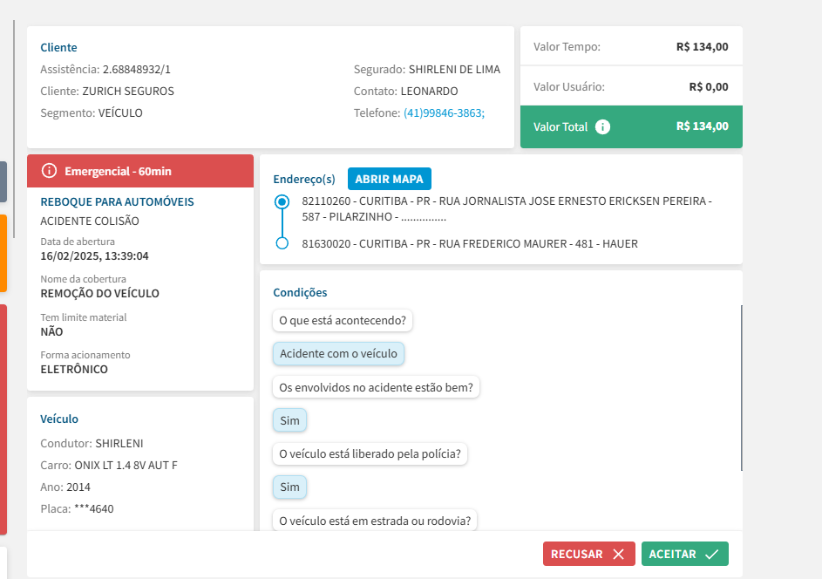
Task: Click the green Valor Total bar
Action: (631, 126)
